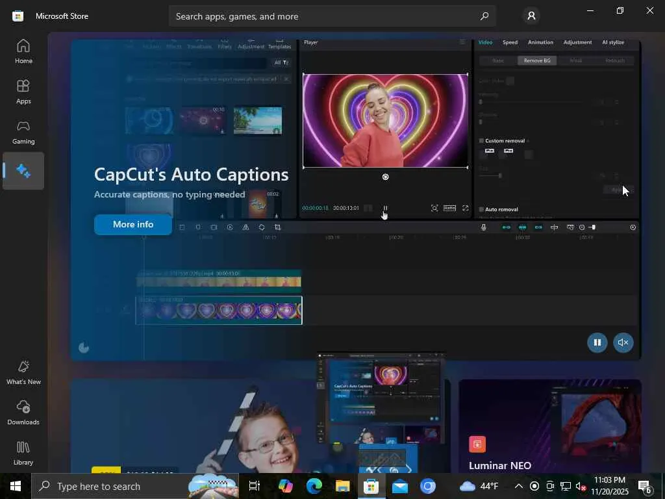Image resolution: width=665 pixels, height=499 pixels.
Task: Open the Gaming section in the sidebar
Action: tap(23, 132)
